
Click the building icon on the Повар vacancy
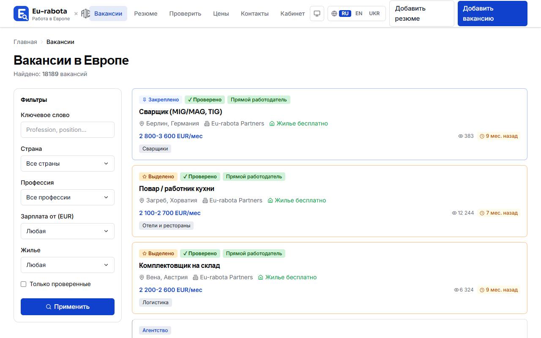coord(205,201)
